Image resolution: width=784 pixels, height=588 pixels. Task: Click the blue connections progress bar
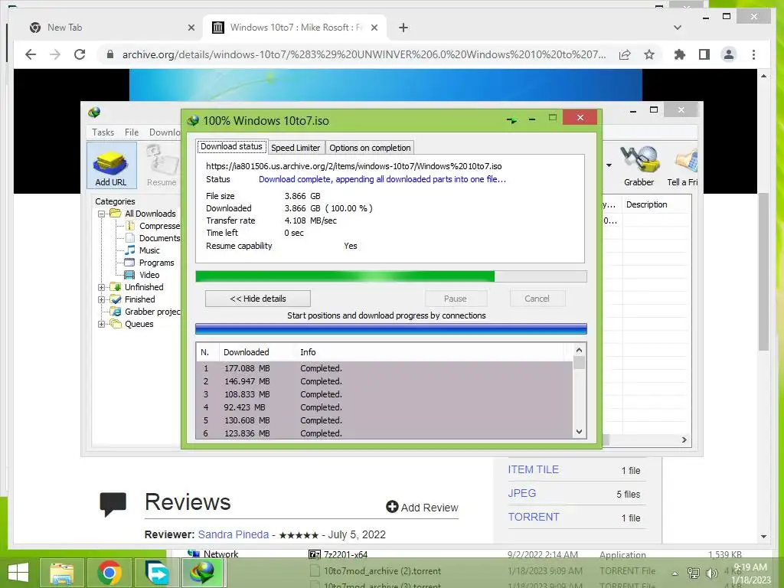click(x=391, y=328)
